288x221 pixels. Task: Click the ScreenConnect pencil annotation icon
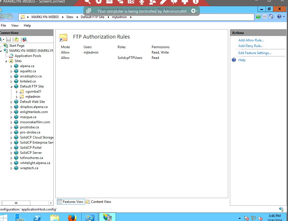tap(163, 2)
